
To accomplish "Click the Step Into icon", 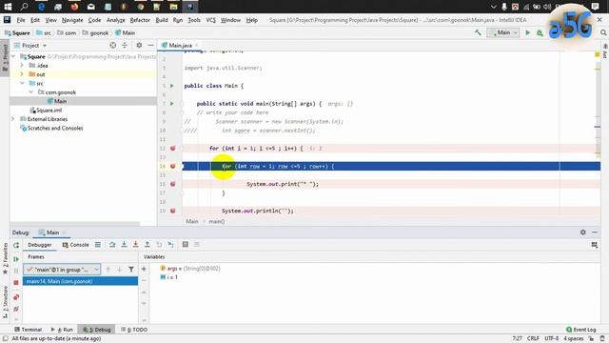I will [124, 245].
